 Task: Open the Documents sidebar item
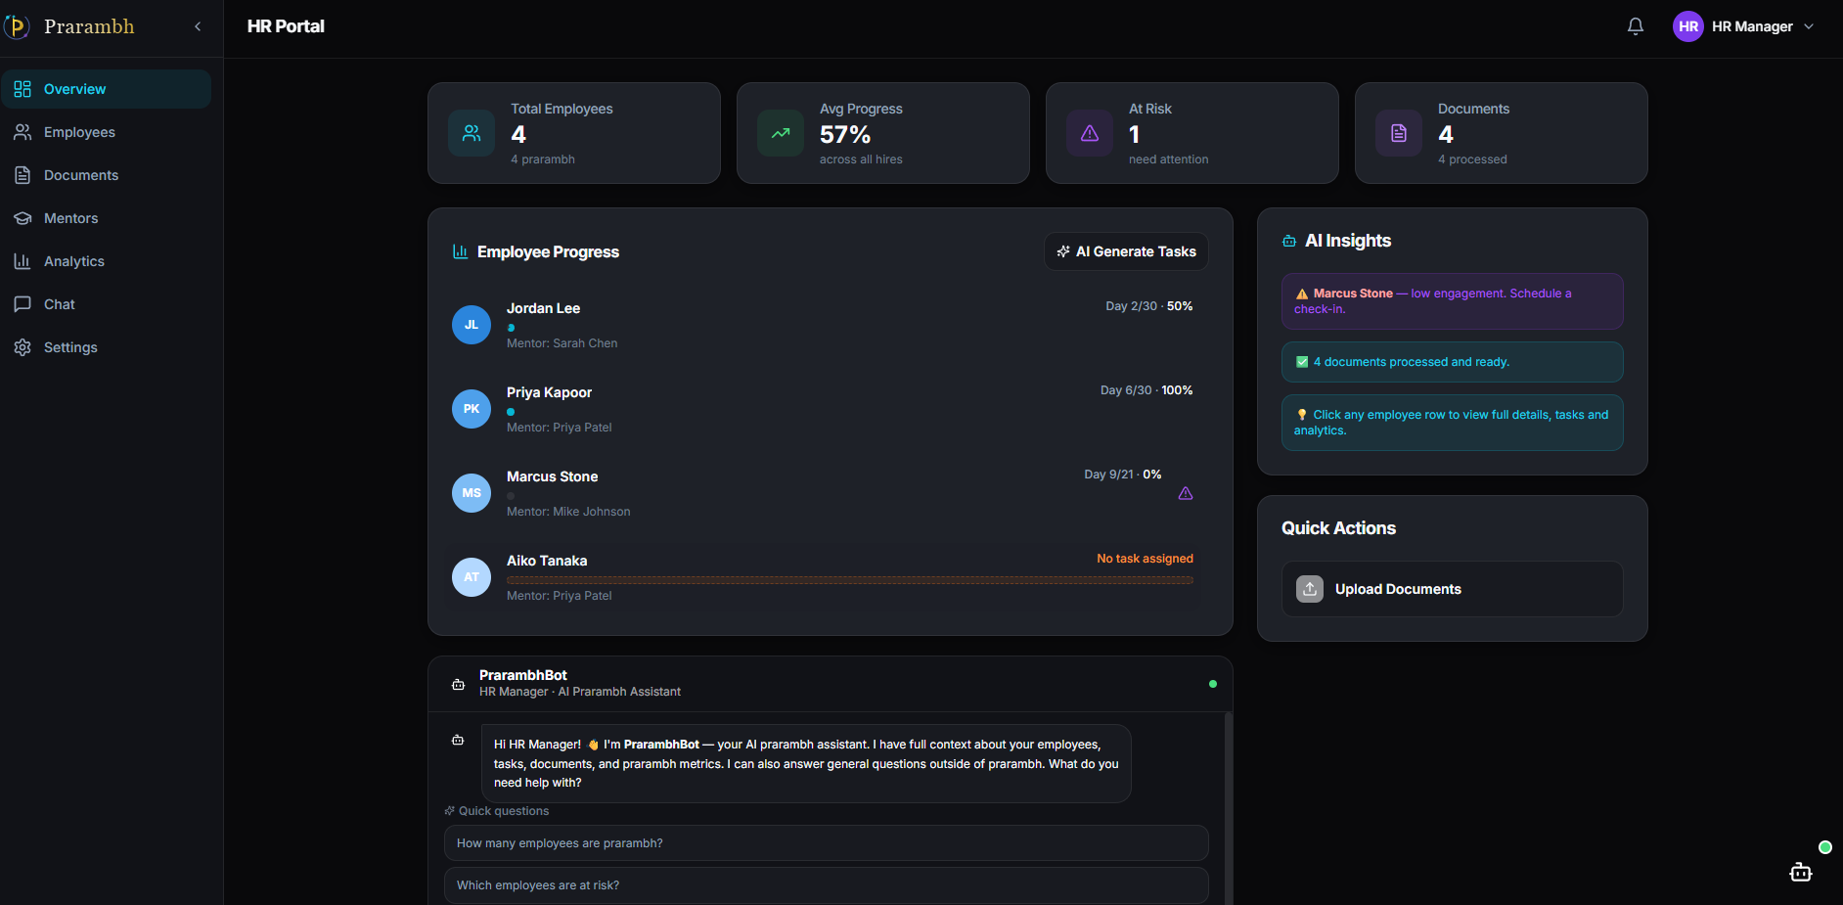point(106,175)
